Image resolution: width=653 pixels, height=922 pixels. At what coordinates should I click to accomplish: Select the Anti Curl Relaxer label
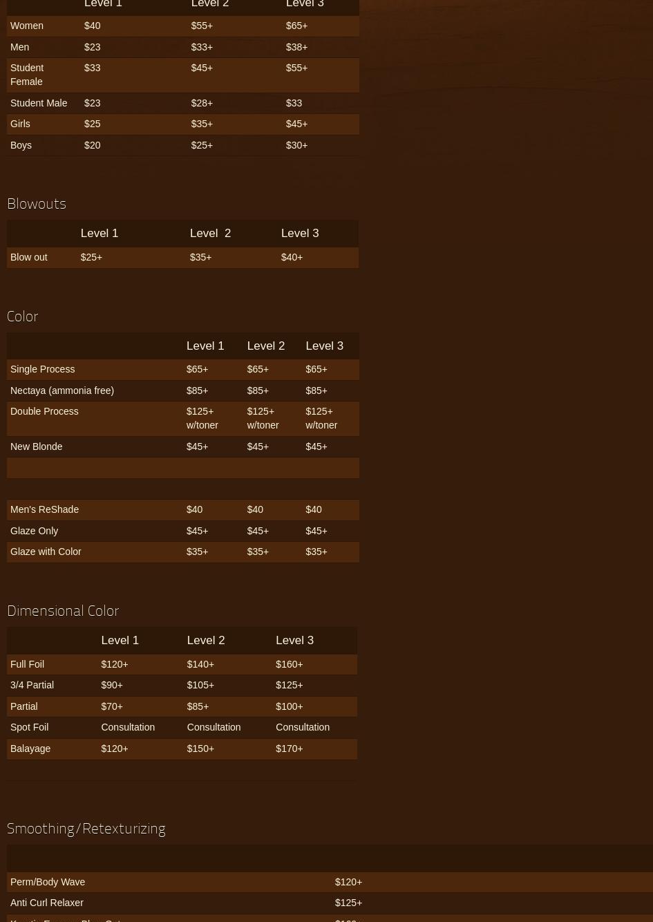click(x=47, y=903)
